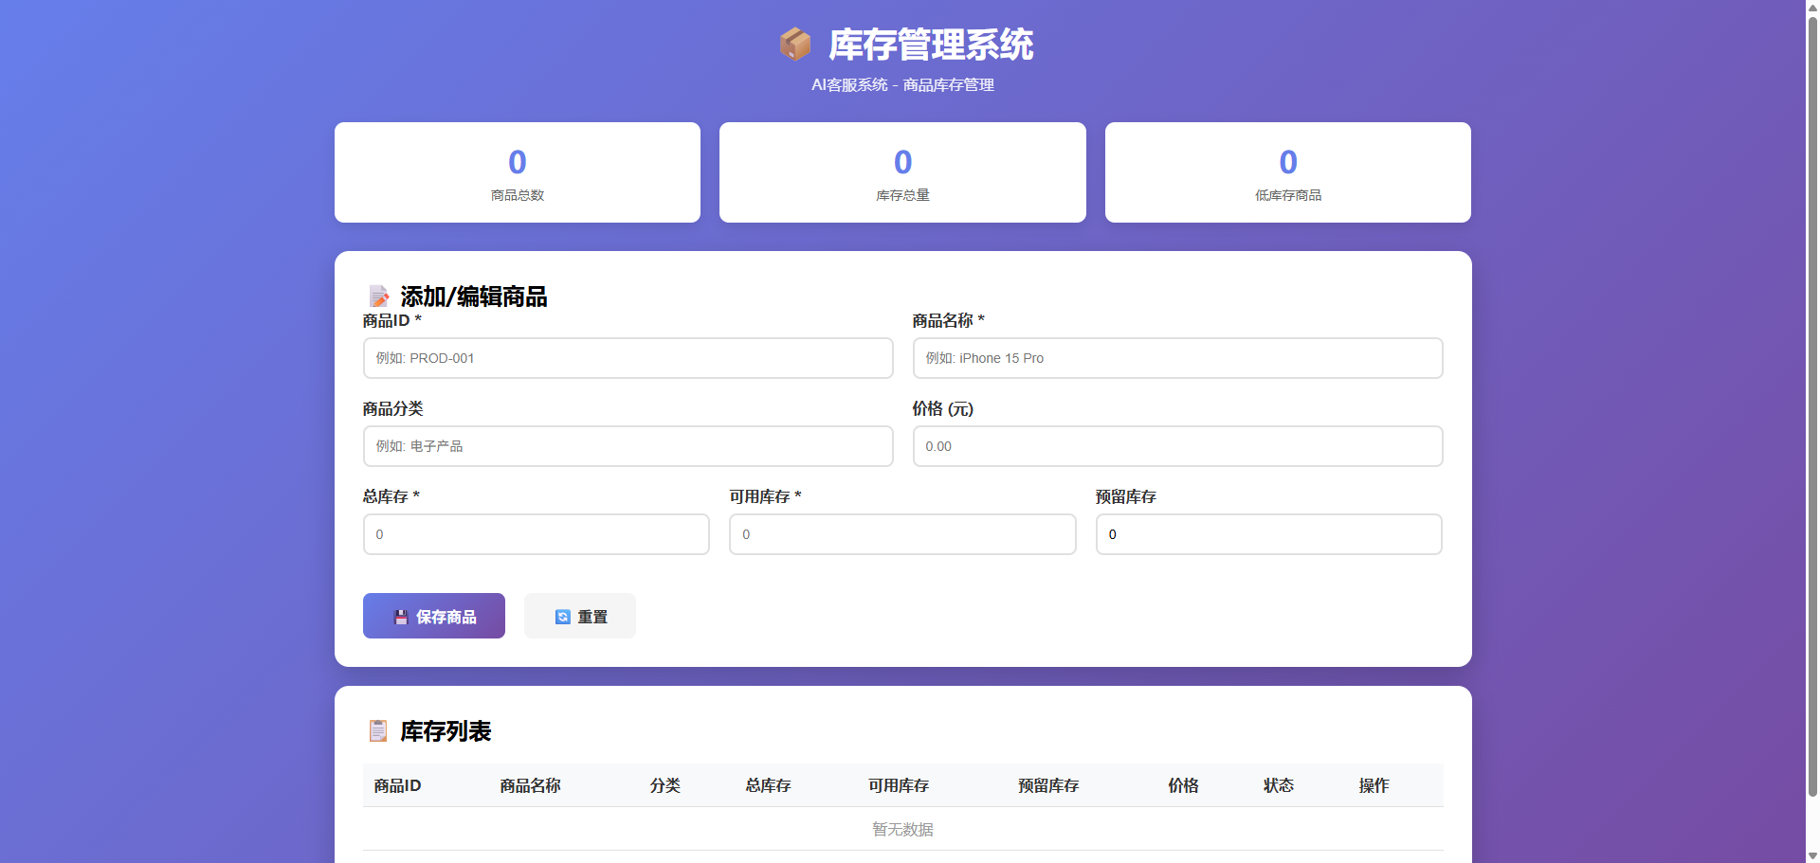This screenshot has width=1820, height=863.
Task: Click the 重置 button
Action: coord(579,616)
